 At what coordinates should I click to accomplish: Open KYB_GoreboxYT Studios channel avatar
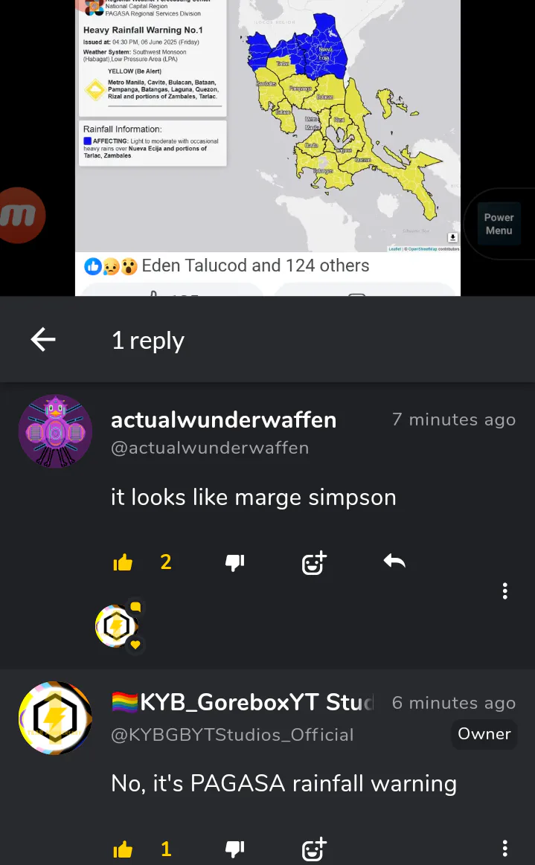pos(55,718)
